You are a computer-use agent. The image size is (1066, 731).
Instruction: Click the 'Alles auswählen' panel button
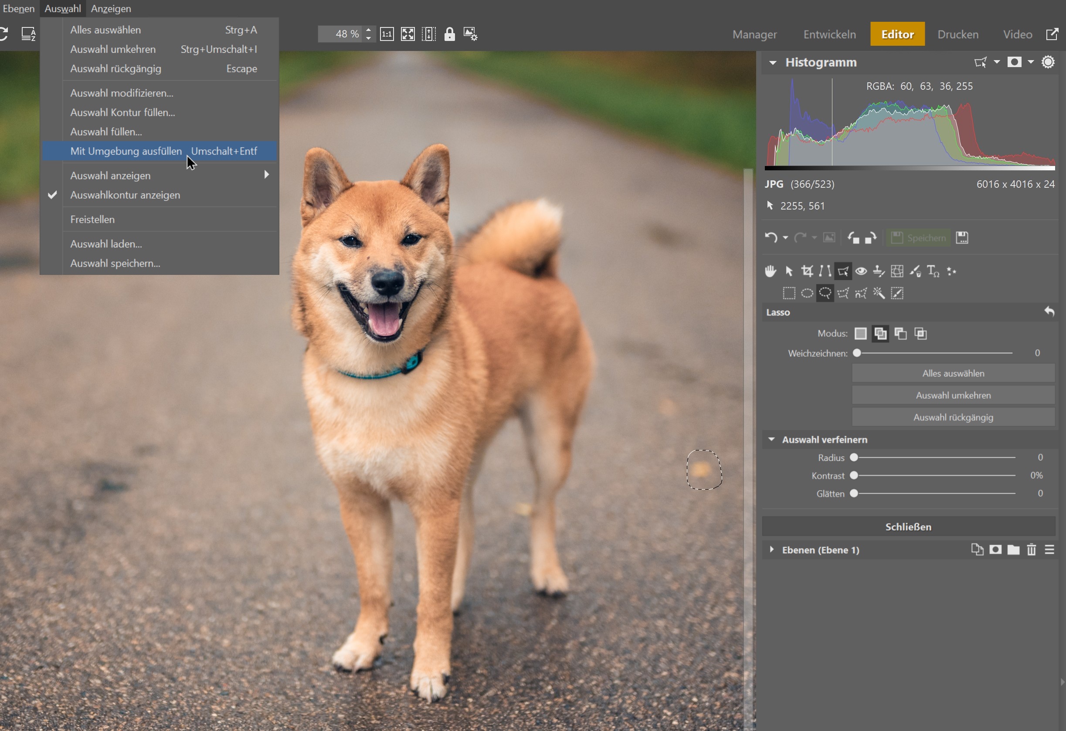click(x=953, y=373)
